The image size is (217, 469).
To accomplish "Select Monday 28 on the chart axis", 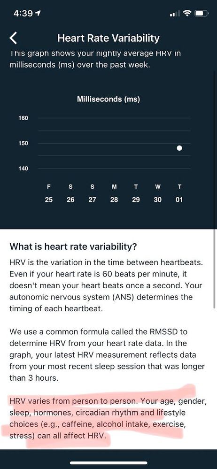I will [x=114, y=193].
